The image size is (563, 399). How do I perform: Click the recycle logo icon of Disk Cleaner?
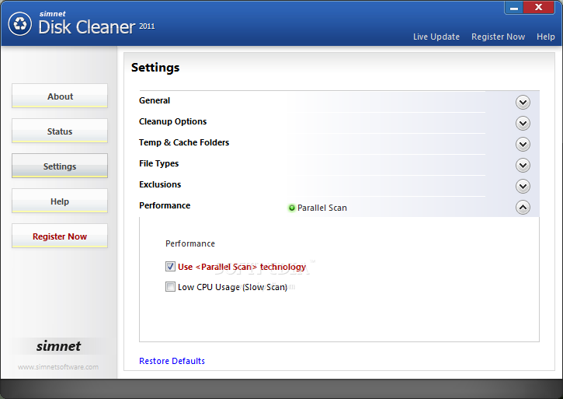[x=20, y=24]
